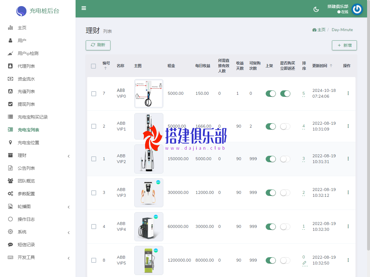Screen dimensions: 370x277
Task: Open ABB VIP3 product thumbnail
Action: tap(149, 193)
